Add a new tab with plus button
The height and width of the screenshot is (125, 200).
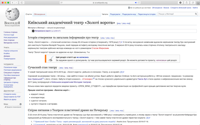pos(198,3)
